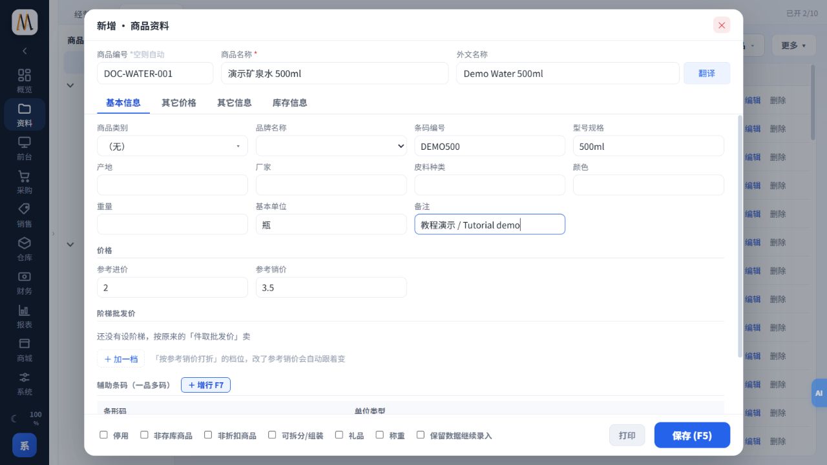Image resolution: width=827 pixels, height=465 pixels.
Task: Open the 销售 tag sidebar icon
Action: pos(24,215)
